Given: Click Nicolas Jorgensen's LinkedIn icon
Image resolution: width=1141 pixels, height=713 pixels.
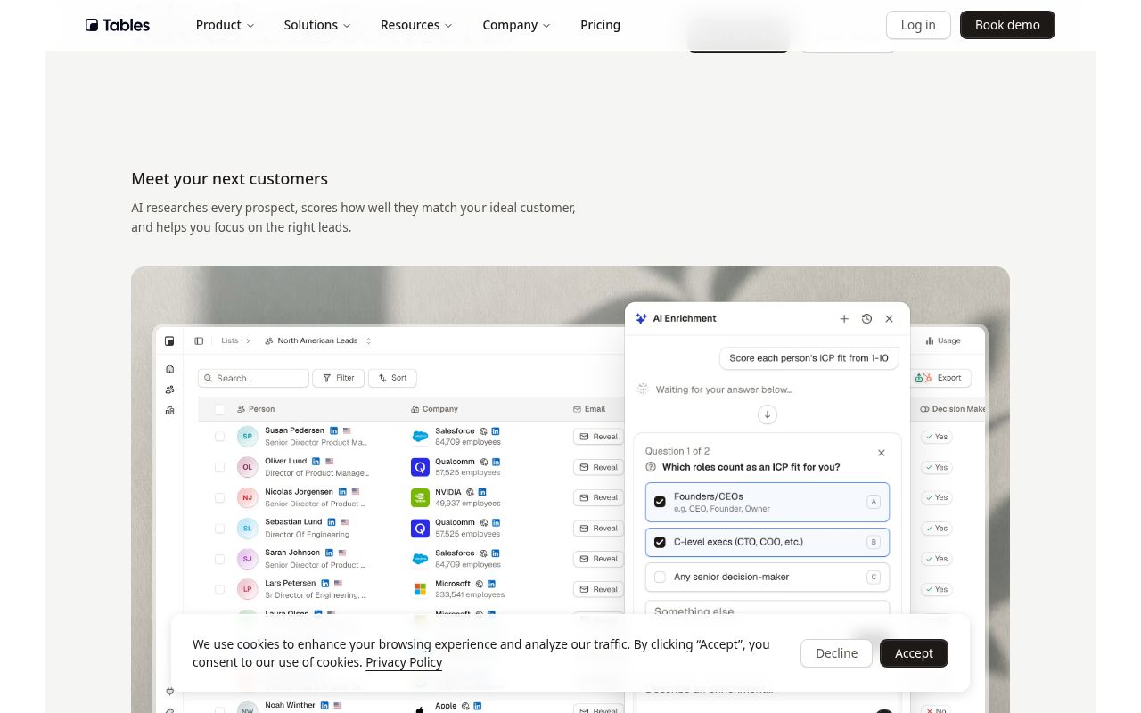Looking at the screenshot, I should click(x=342, y=491).
